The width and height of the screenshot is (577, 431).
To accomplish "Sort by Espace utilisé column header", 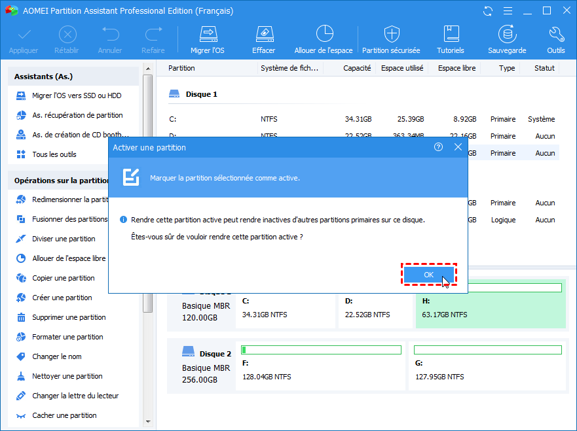I will (402, 68).
